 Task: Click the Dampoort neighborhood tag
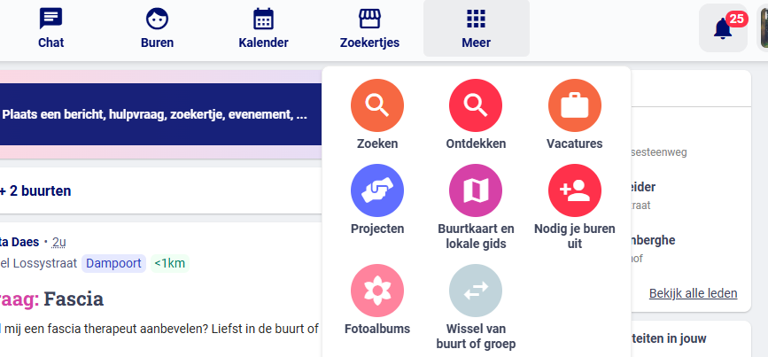click(x=112, y=263)
